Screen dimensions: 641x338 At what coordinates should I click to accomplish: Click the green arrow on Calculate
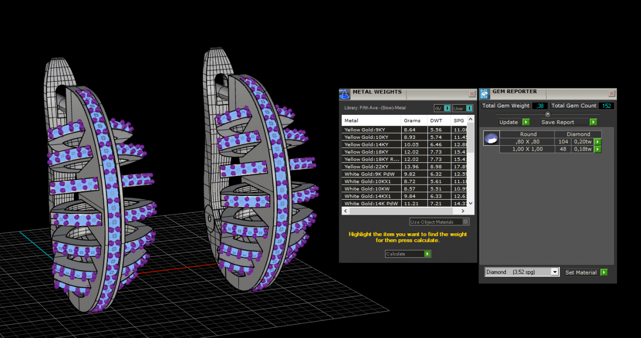click(427, 254)
